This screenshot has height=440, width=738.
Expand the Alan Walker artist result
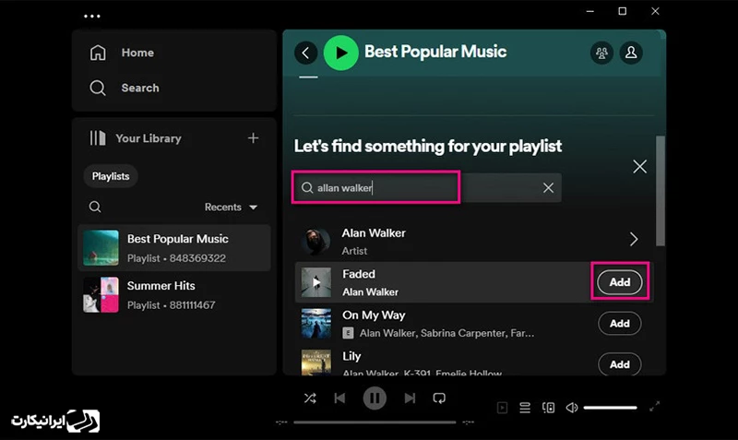click(x=634, y=239)
